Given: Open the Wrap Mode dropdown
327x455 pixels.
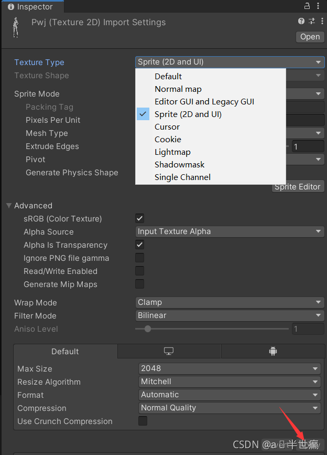Looking at the screenshot, I should [x=230, y=302].
